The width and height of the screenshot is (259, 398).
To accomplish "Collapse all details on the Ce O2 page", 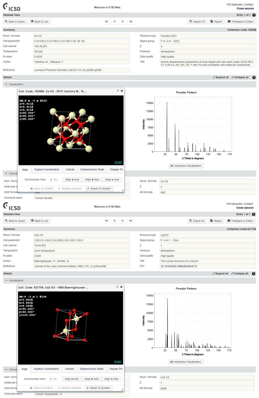I will click(x=240, y=77).
